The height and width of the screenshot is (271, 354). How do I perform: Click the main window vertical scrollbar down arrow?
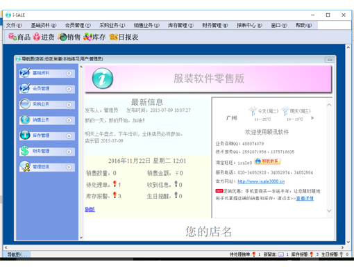(x=348, y=242)
